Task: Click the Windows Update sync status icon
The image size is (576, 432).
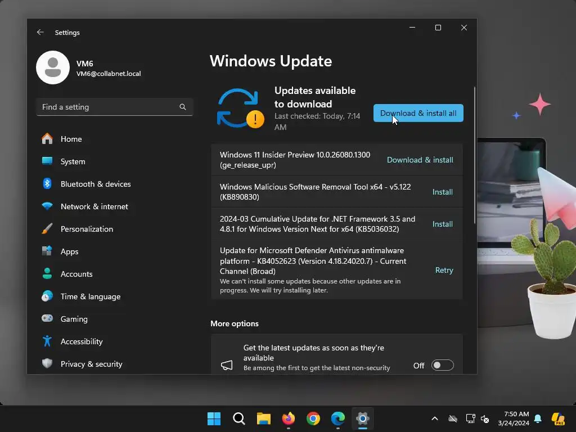Action: (x=241, y=109)
